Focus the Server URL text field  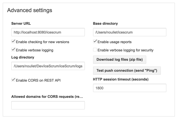48,32
